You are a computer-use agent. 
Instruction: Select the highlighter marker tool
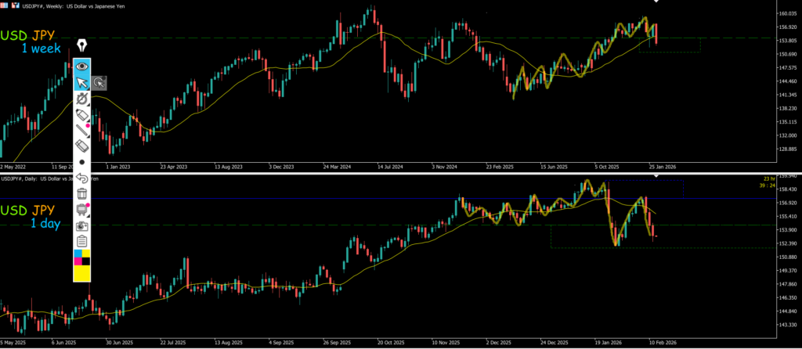point(81,114)
